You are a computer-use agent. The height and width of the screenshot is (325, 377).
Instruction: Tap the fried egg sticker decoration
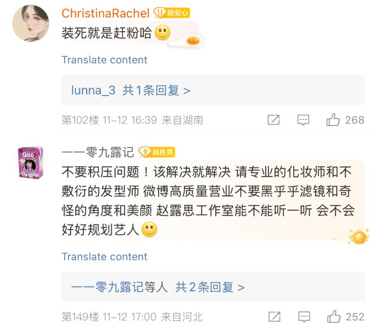tap(188, 40)
